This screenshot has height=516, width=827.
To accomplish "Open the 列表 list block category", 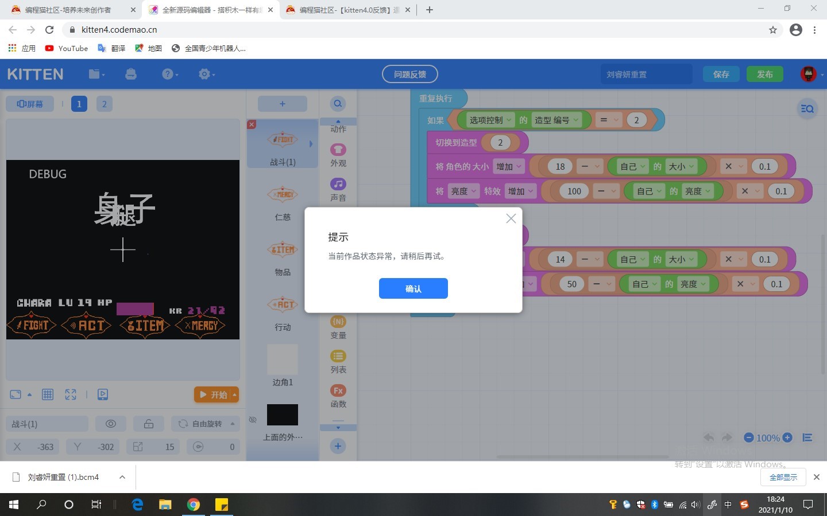I will pos(338,362).
